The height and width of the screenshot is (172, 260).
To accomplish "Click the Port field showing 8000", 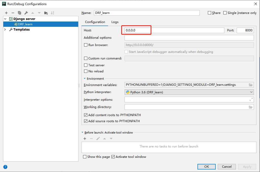I will [245, 30].
